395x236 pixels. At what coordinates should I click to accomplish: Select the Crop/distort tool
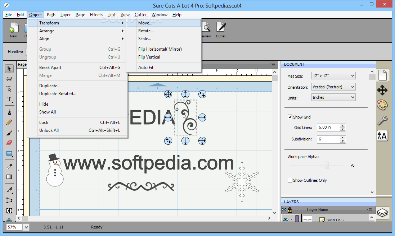point(9,200)
